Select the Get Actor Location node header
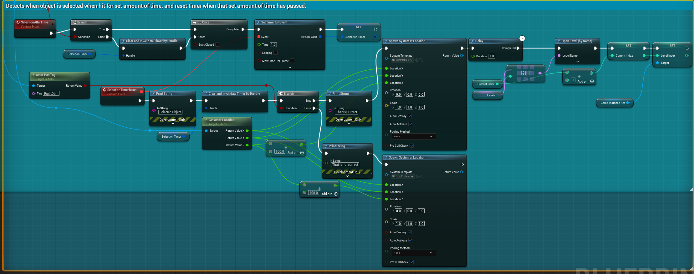Screen dimensions: 694x274 227,122
